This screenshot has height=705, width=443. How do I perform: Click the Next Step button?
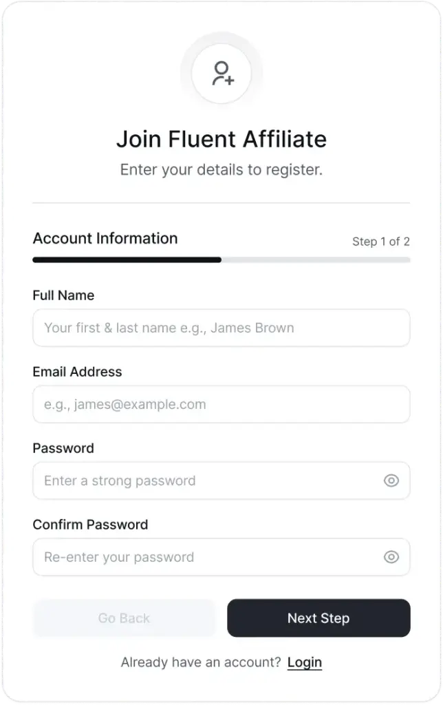pos(318,618)
